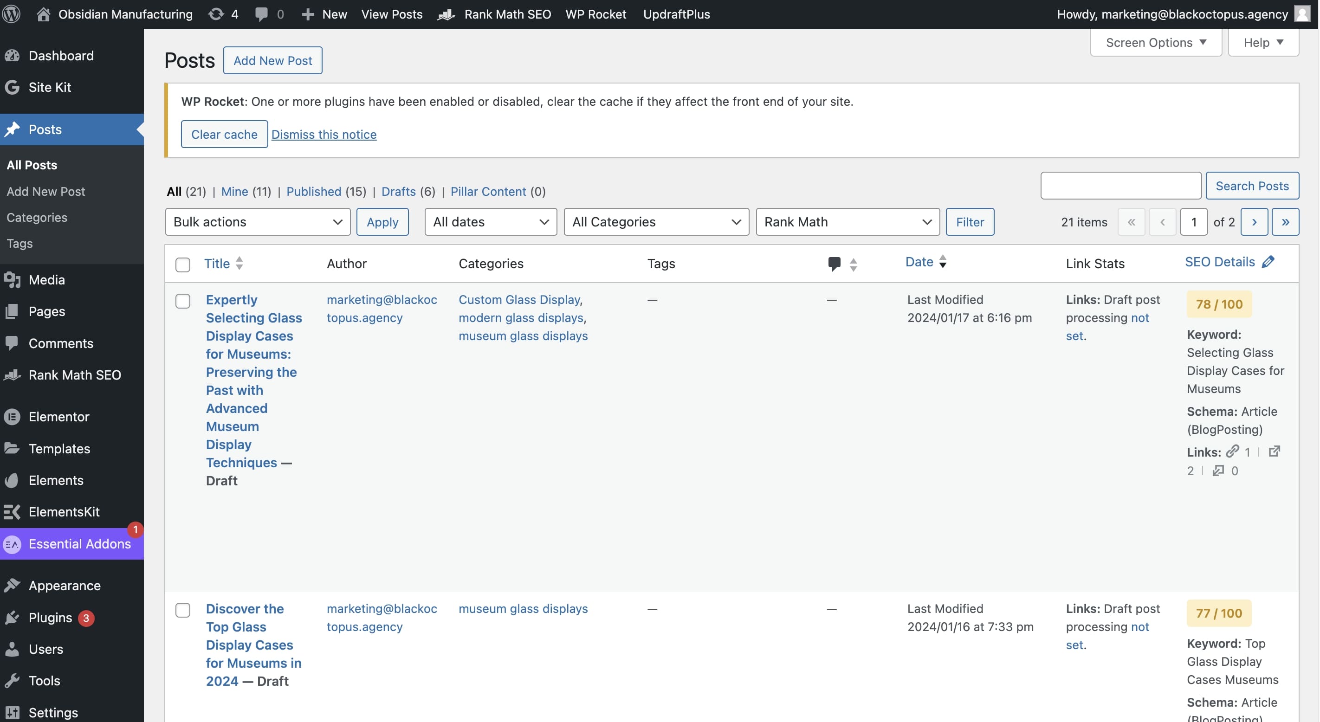Expand the All Categories filter dropdown
Image resolution: width=1320 pixels, height=722 pixels.
pos(656,222)
